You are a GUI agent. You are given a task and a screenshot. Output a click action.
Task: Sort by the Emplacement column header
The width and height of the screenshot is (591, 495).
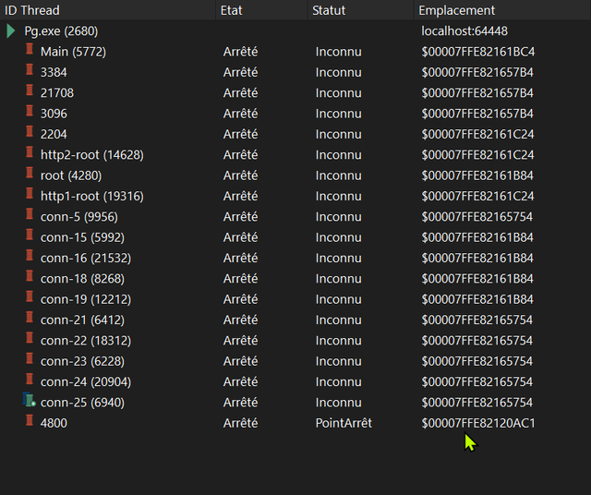coord(502,10)
